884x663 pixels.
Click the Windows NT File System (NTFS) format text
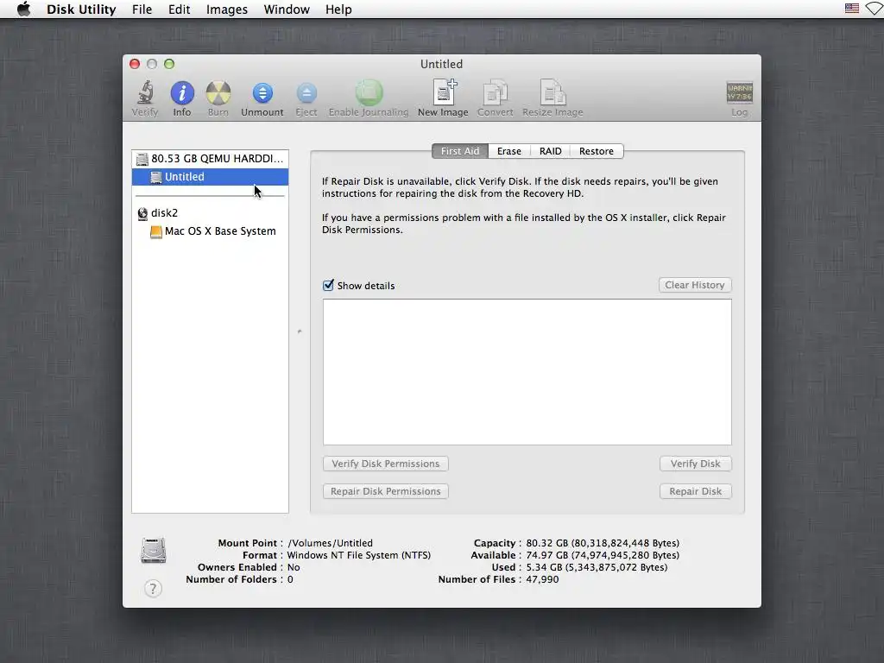click(359, 555)
